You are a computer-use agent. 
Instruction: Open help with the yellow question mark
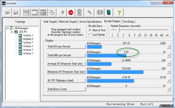(119, 12)
